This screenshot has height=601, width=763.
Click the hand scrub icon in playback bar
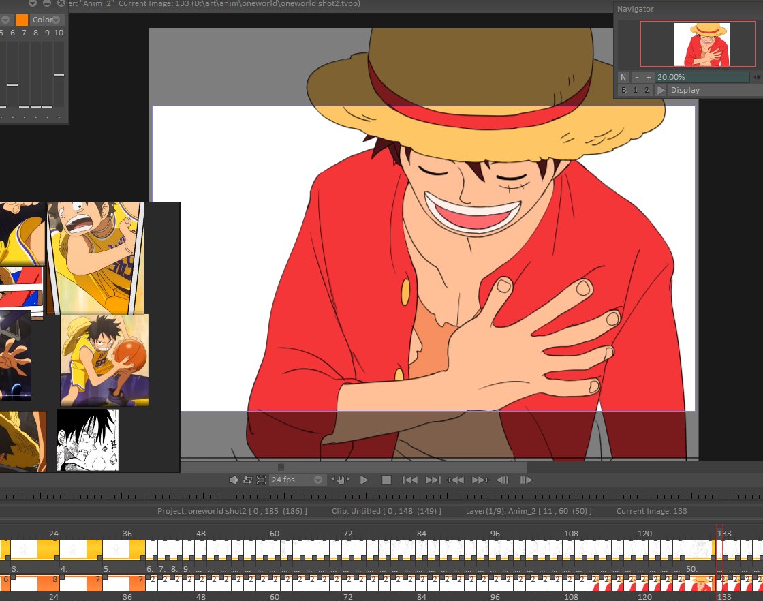click(341, 480)
